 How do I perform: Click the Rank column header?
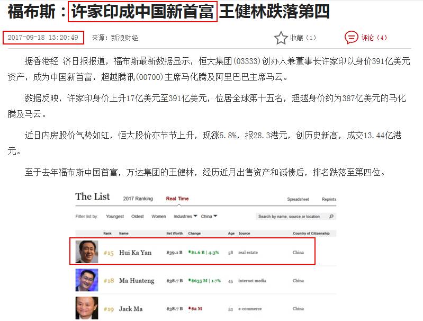[107, 233]
